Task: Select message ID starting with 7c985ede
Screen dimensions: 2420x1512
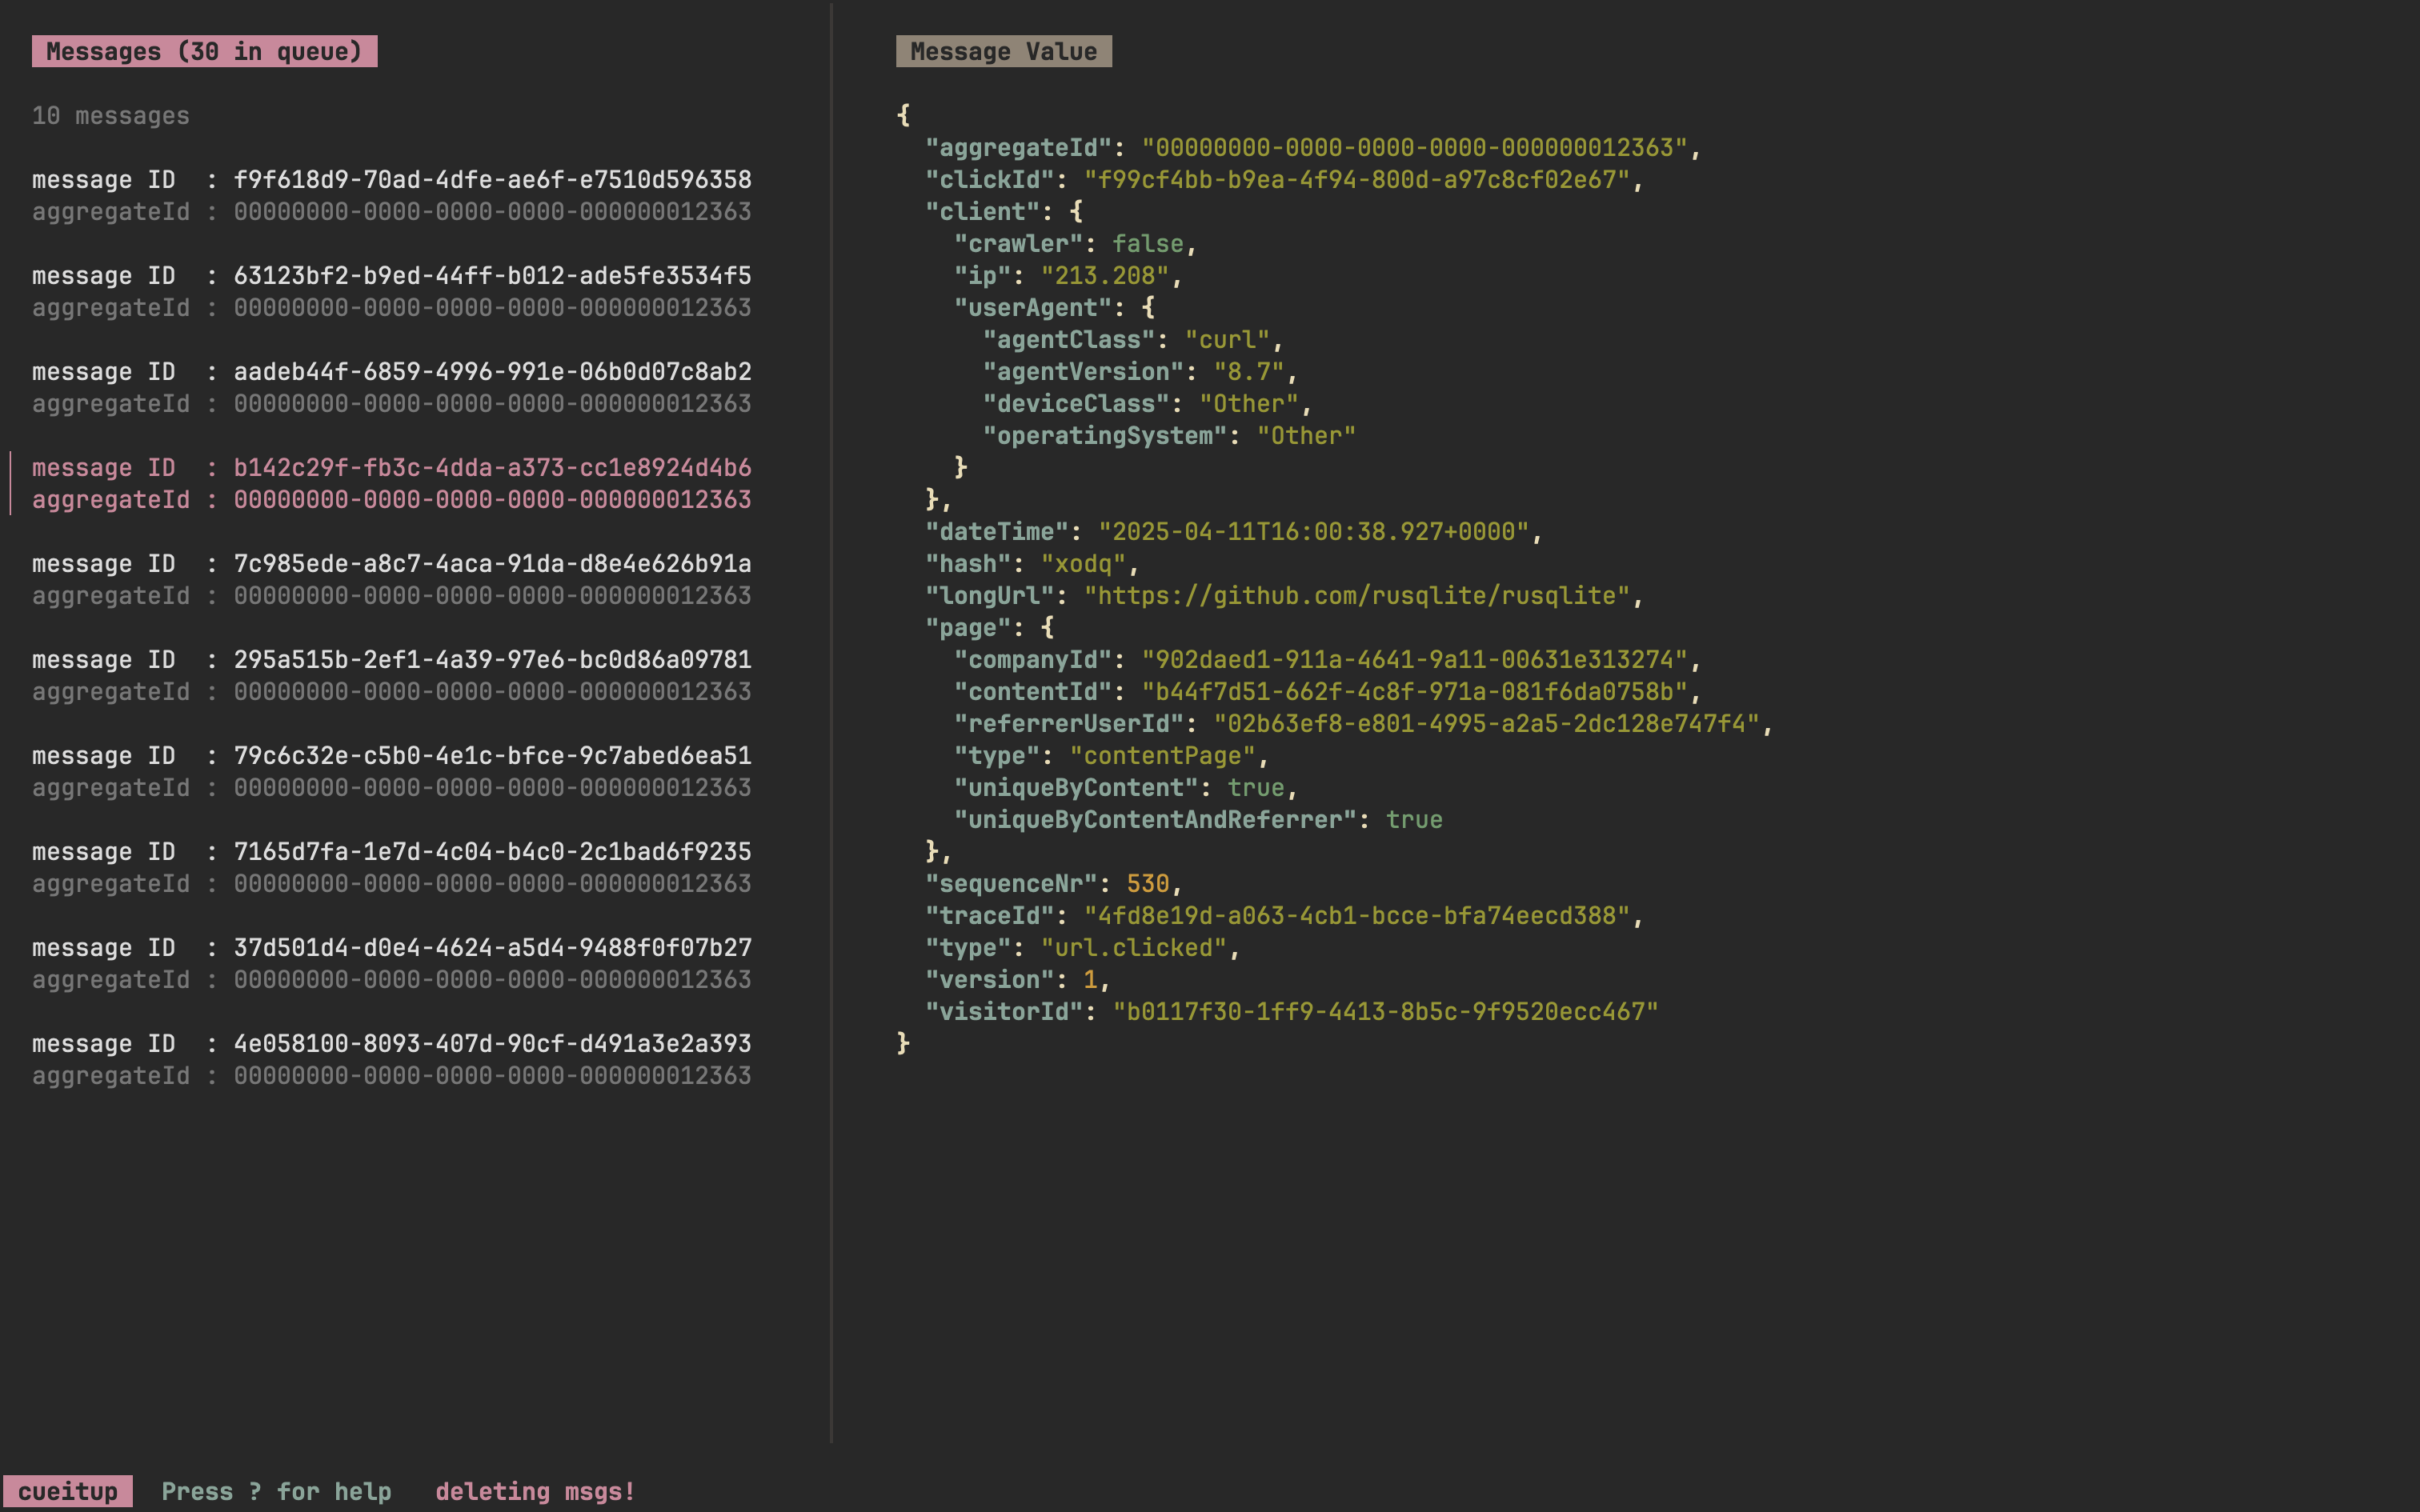Action: 491,564
